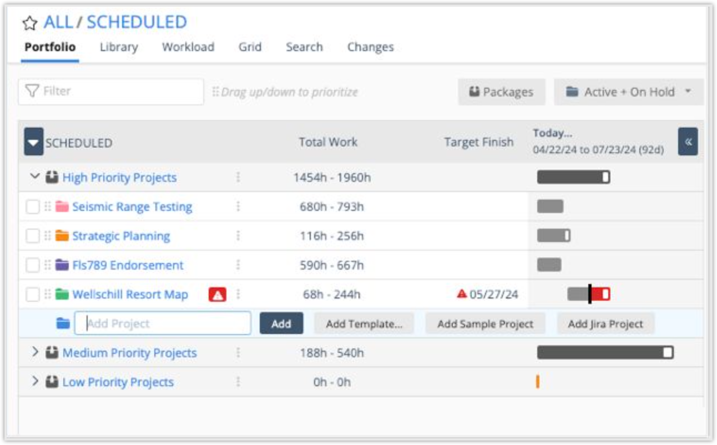This screenshot has width=717, height=445.
Task: Click the Packages button
Action: [x=501, y=92]
